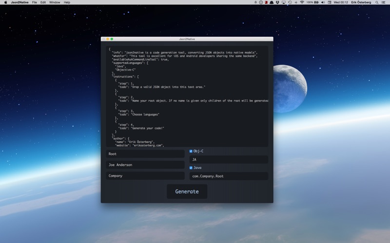The image size is (390, 243).
Task: Open the Edit menu
Action: tap(43, 2)
